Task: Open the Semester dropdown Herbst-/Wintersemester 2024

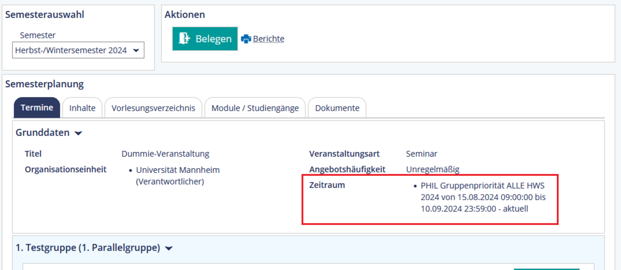Action: pyautogui.click(x=78, y=50)
